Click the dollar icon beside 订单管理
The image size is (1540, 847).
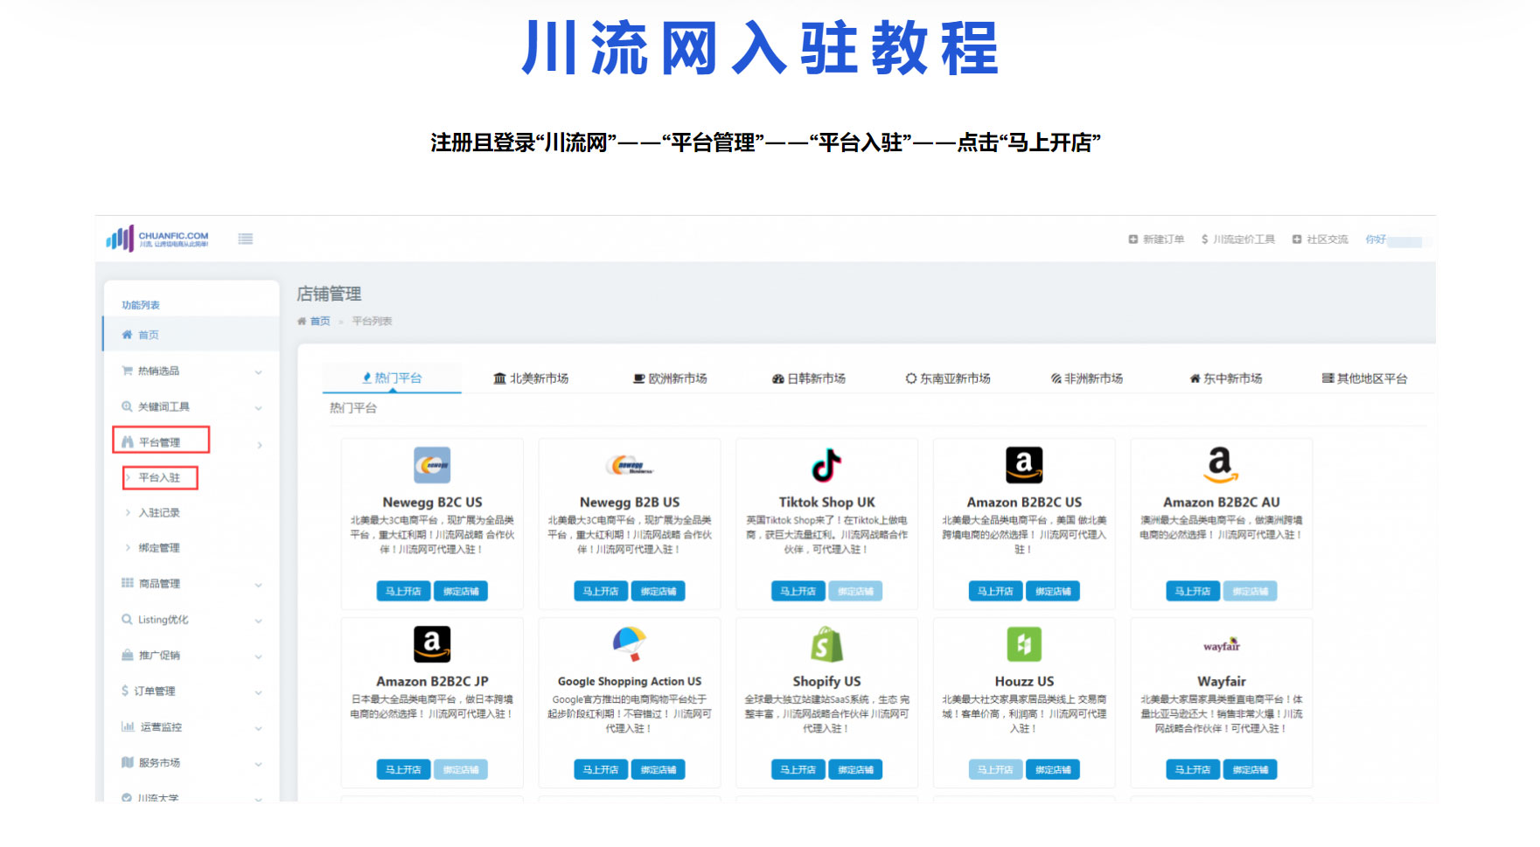pos(125,691)
